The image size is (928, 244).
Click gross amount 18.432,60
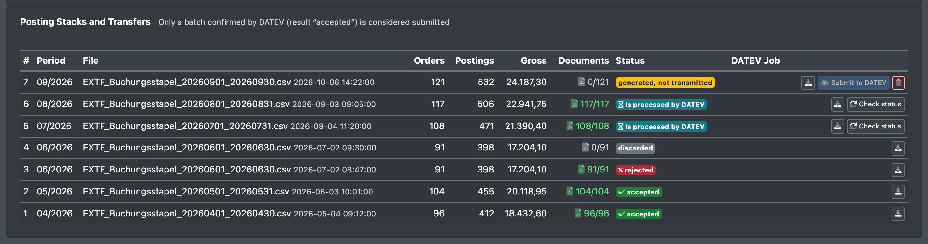[x=526, y=214]
